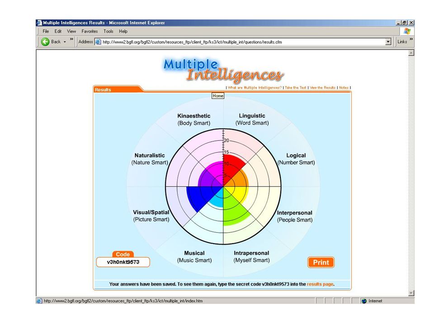
Task: Click the 'Visual/Spatial' label text
Action: tap(151, 212)
